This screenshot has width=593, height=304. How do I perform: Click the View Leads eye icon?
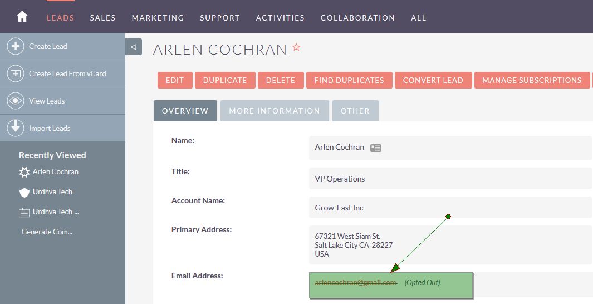pos(16,101)
